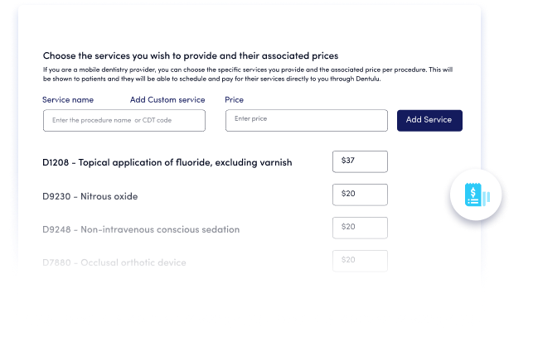Click the mobile dentistry provider description paragraph

click(x=248, y=74)
